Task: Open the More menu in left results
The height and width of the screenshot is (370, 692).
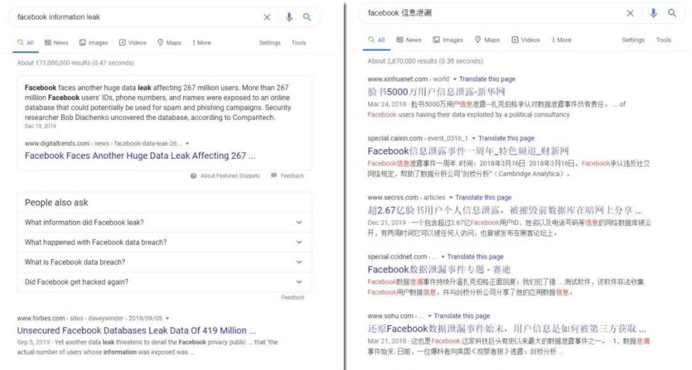Action: (202, 43)
